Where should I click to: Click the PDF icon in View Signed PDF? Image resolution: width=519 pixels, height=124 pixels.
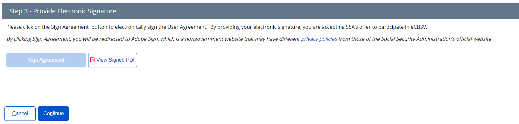click(x=93, y=60)
